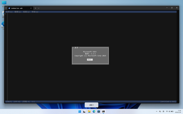The height and width of the screenshot is (114, 183).
Task: Open network settings via Wi-Fi icon
Action: pos(167,111)
